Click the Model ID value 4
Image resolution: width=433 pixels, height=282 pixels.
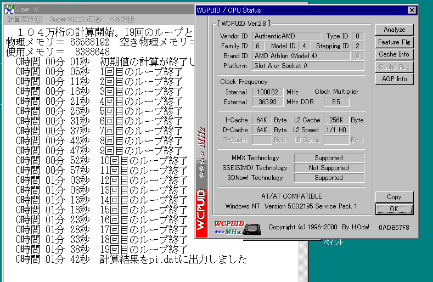pos(305,46)
